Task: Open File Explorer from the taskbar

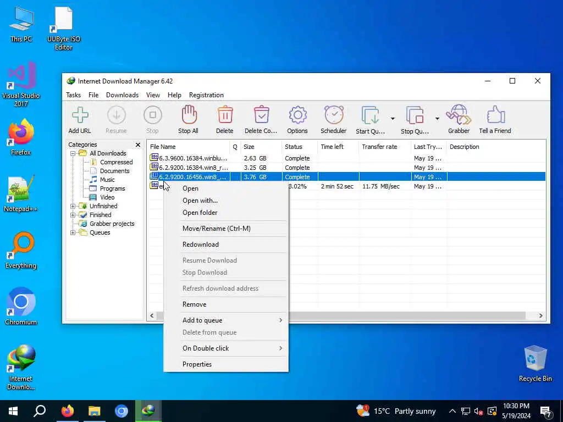Action: [95, 411]
